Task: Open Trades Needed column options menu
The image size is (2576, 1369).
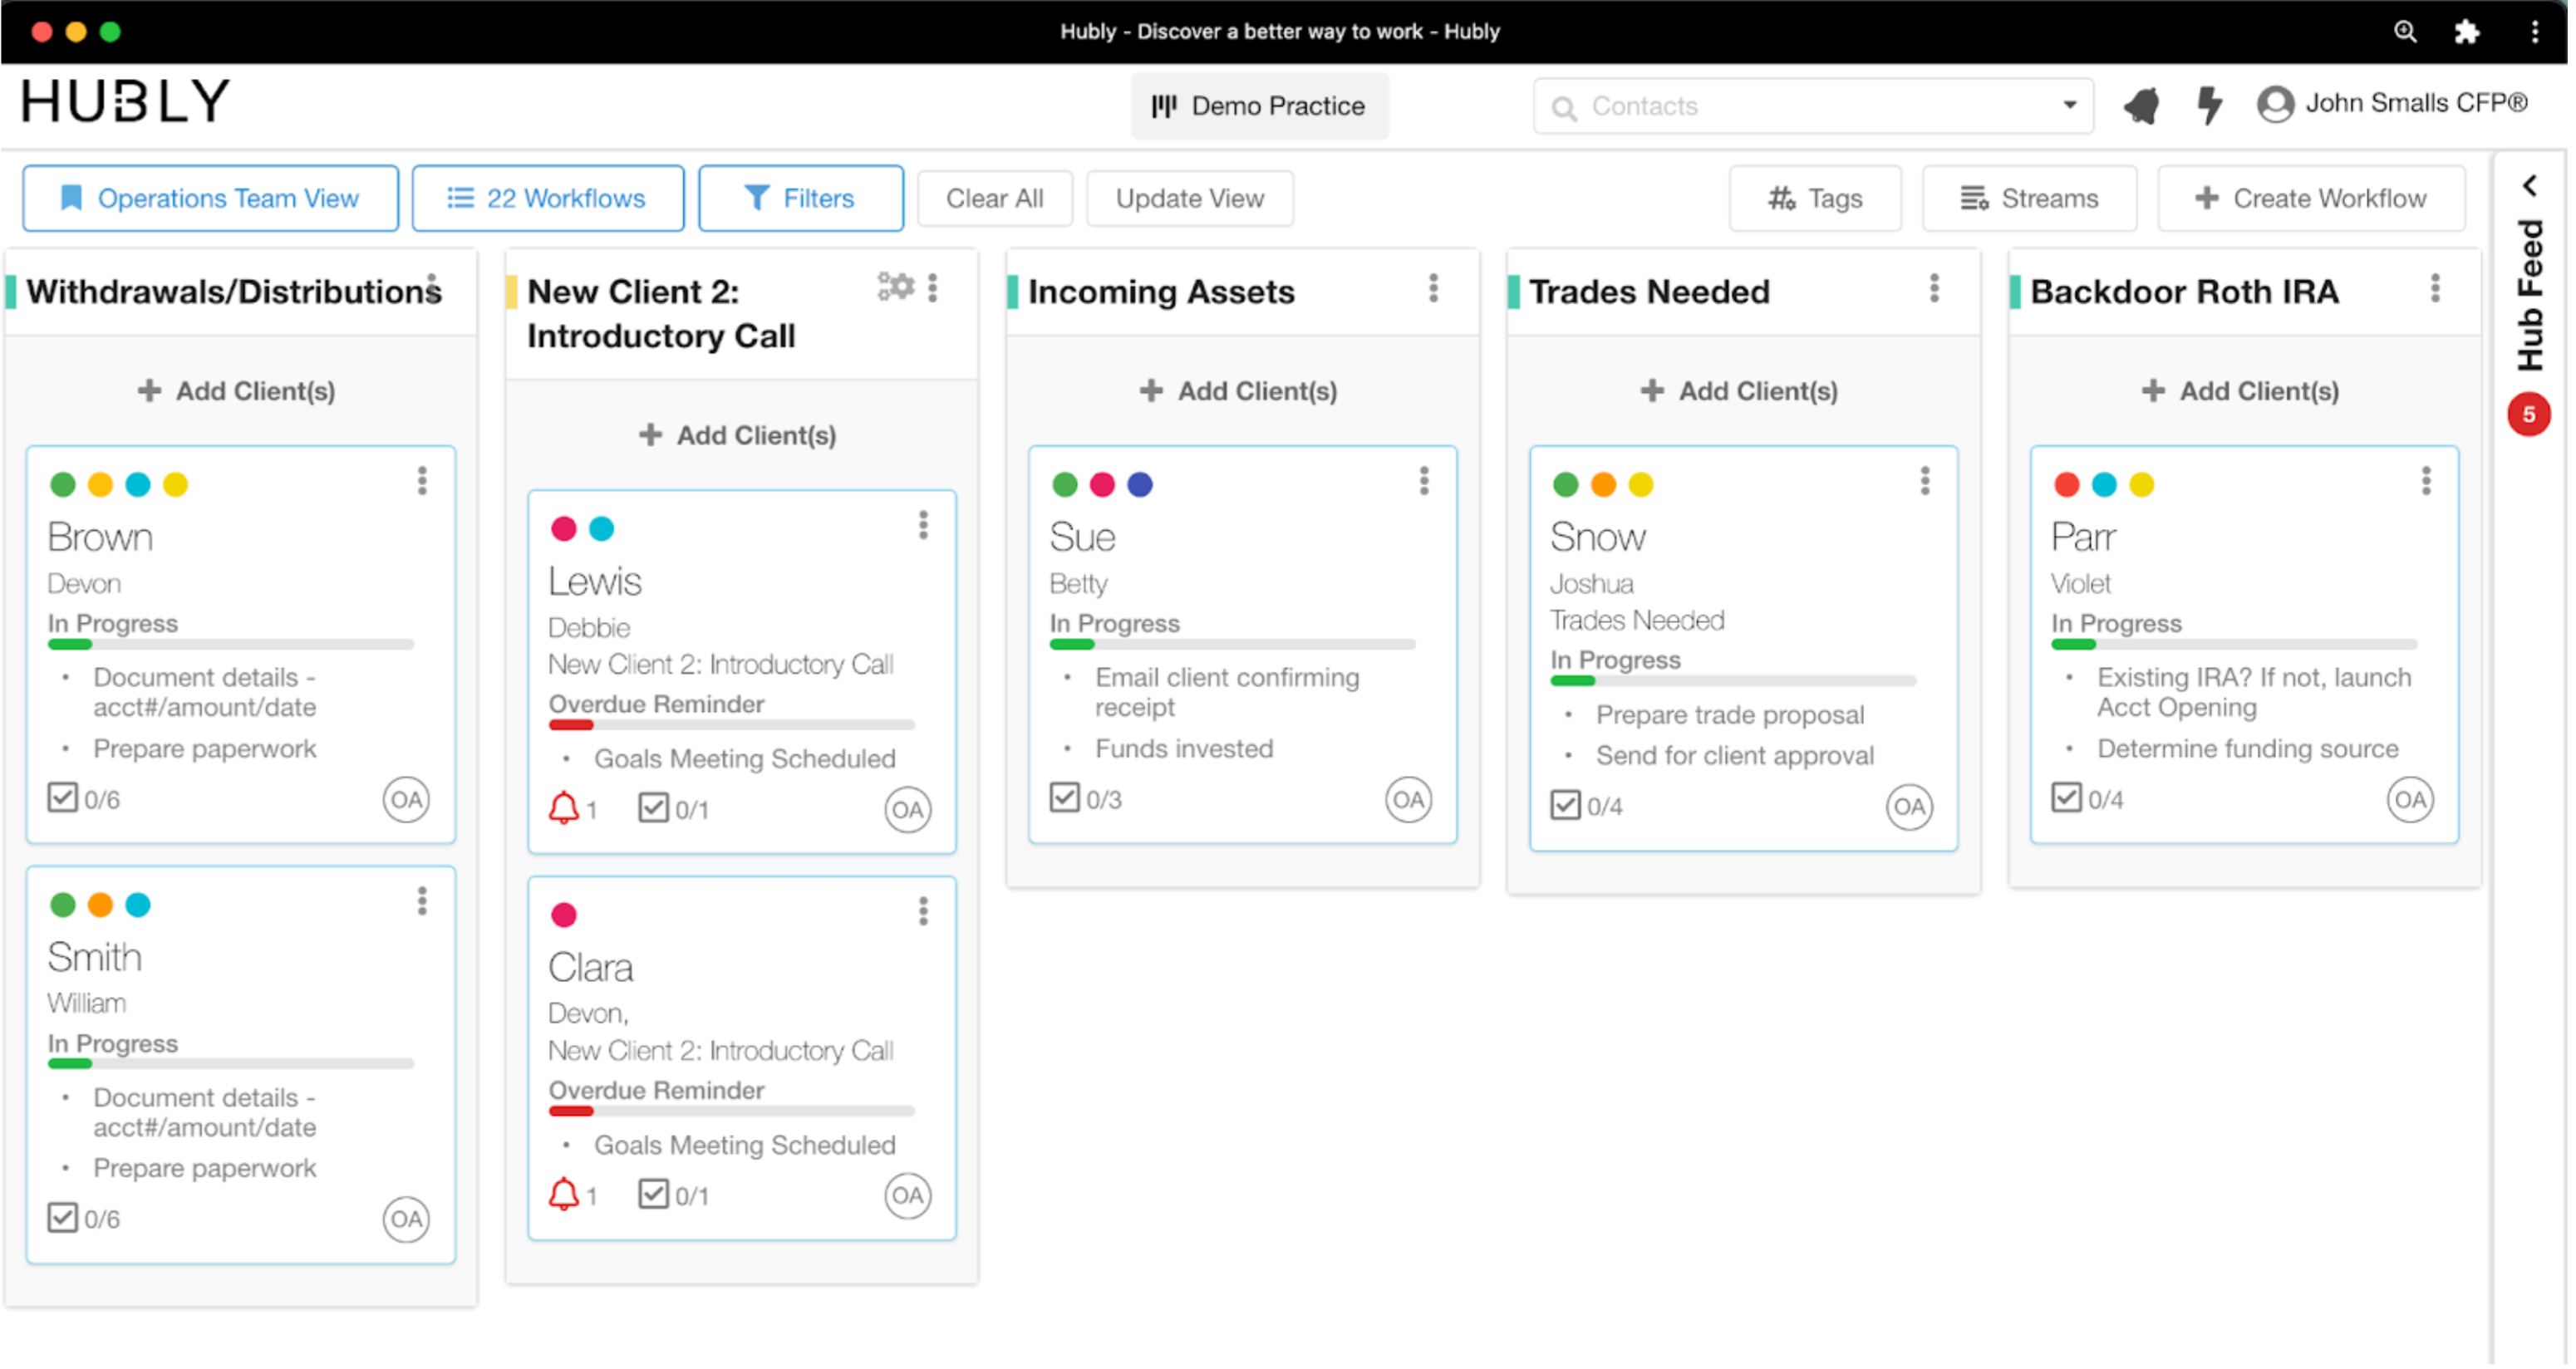Action: pyautogui.click(x=1934, y=289)
